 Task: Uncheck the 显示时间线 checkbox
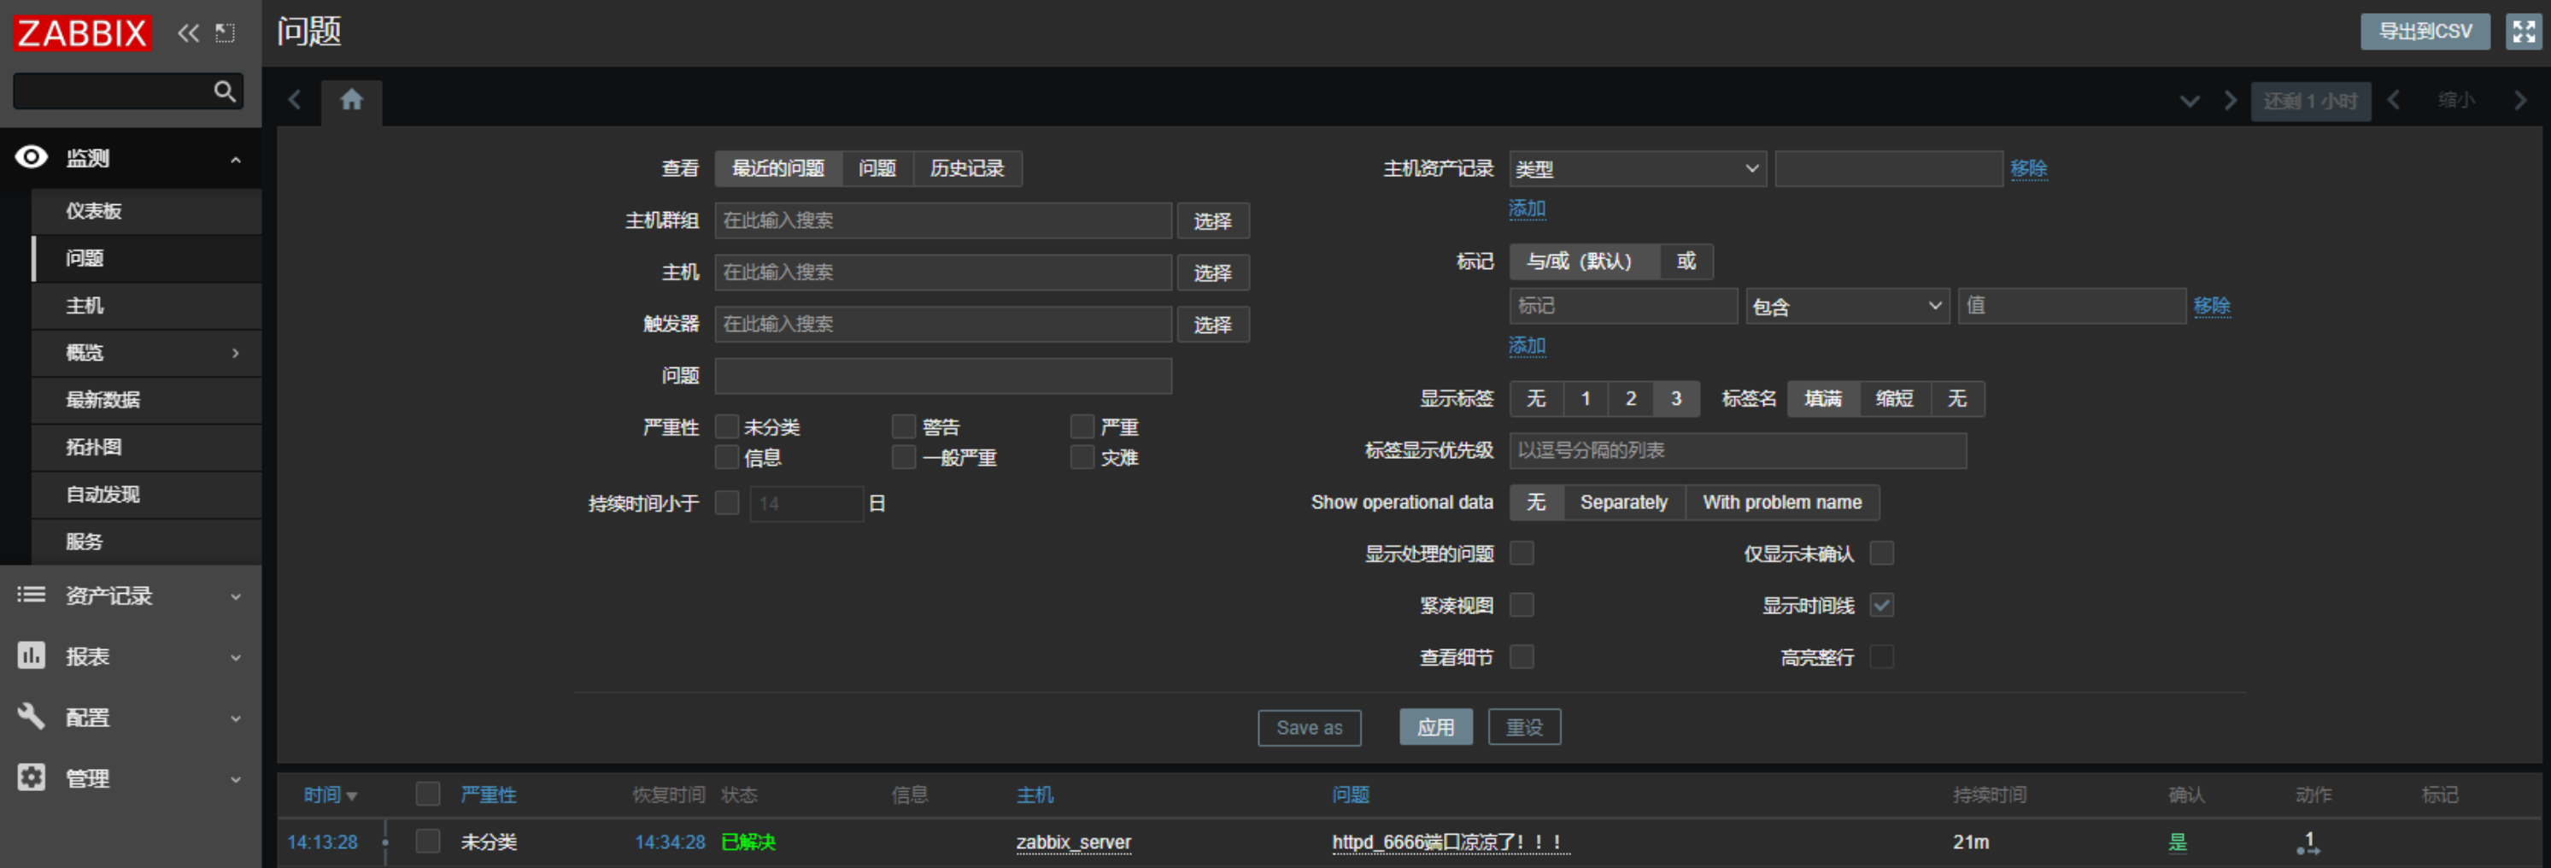click(x=1881, y=604)
